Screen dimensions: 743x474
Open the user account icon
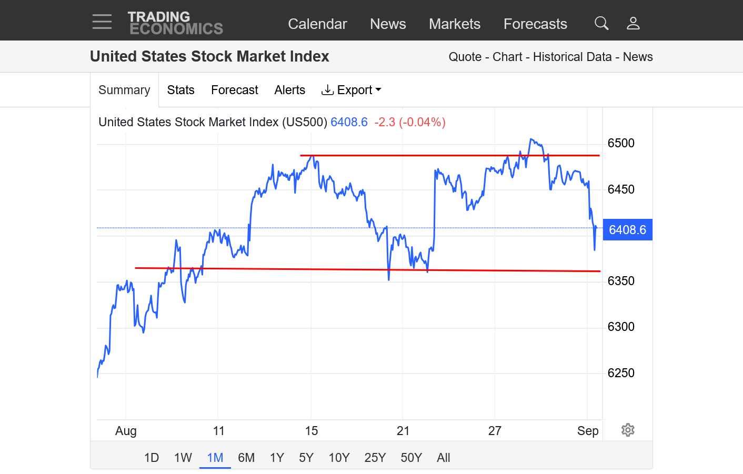(633, 23)
